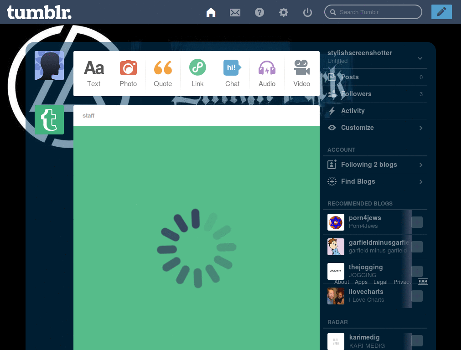Create a new Video post
Image resolution: width=467 pixels, height=350 pixels.
point(302,73)
